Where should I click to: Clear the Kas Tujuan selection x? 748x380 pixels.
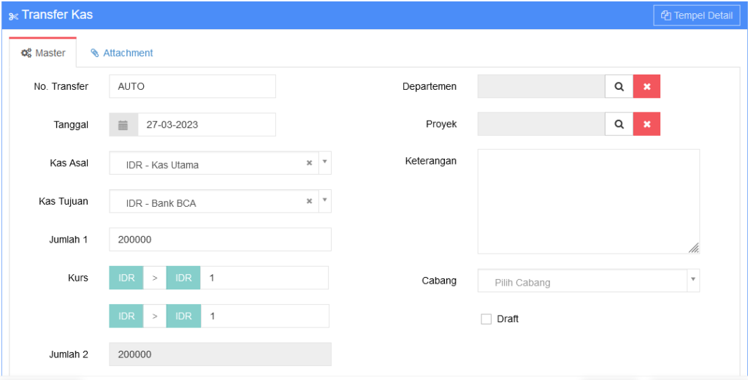click(309, 201)
